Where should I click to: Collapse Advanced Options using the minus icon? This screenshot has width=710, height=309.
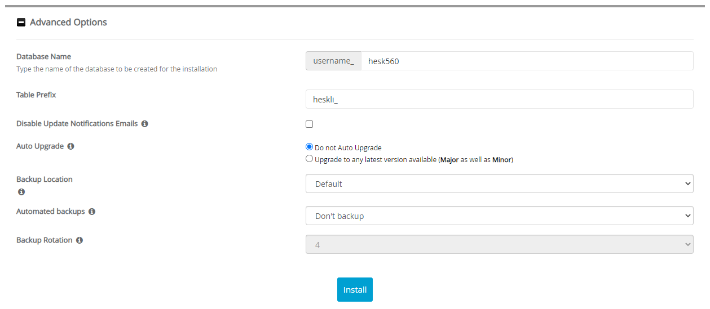[21, 23]
